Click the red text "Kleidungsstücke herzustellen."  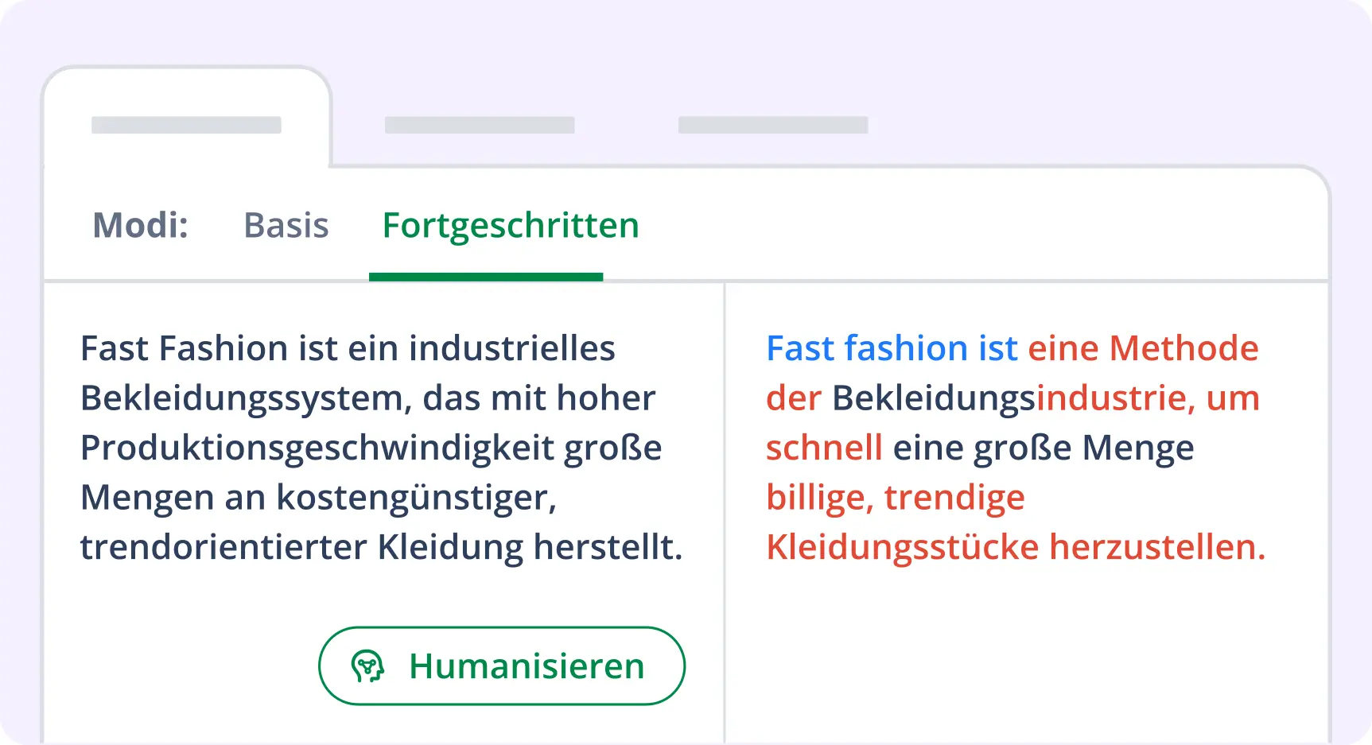click(x=1016, y=547)
